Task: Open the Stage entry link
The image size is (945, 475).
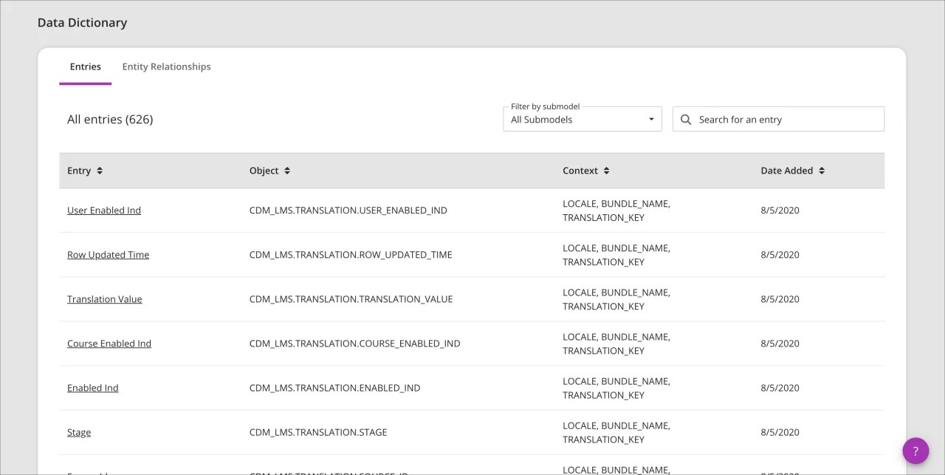Action: 79,431
